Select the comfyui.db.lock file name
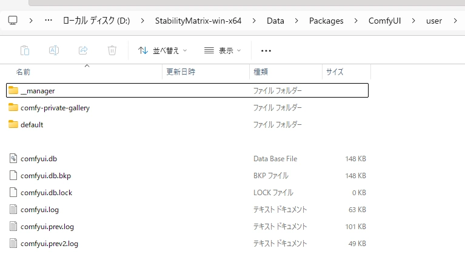The width and height of the screenshot is (465, 257). point(46,193)
